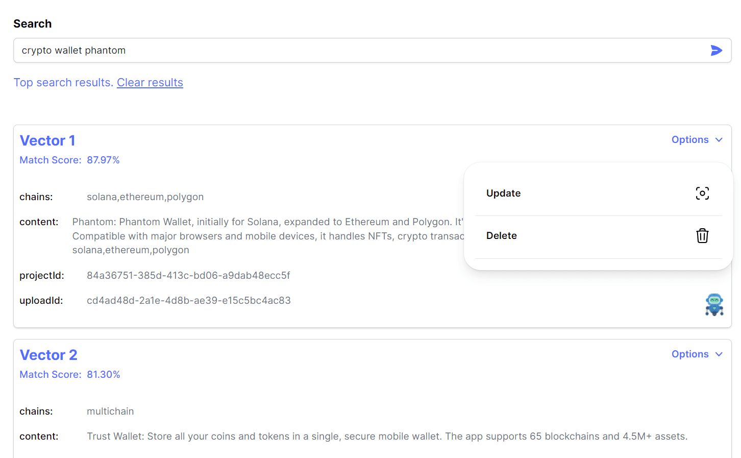Image resolution: width=741 pixels, height=458 pixels.
Task: Click the multichain chains value
Action: pos(110,412)
